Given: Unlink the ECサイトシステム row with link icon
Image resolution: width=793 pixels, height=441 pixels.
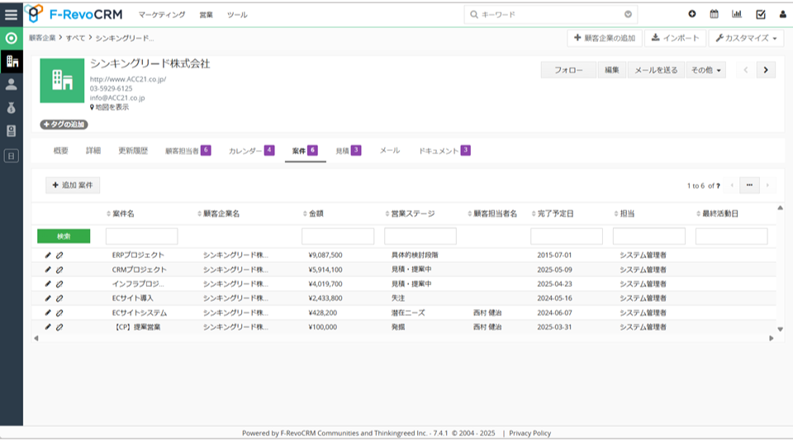Looking at the screenshot, I should tap(59, 313).
